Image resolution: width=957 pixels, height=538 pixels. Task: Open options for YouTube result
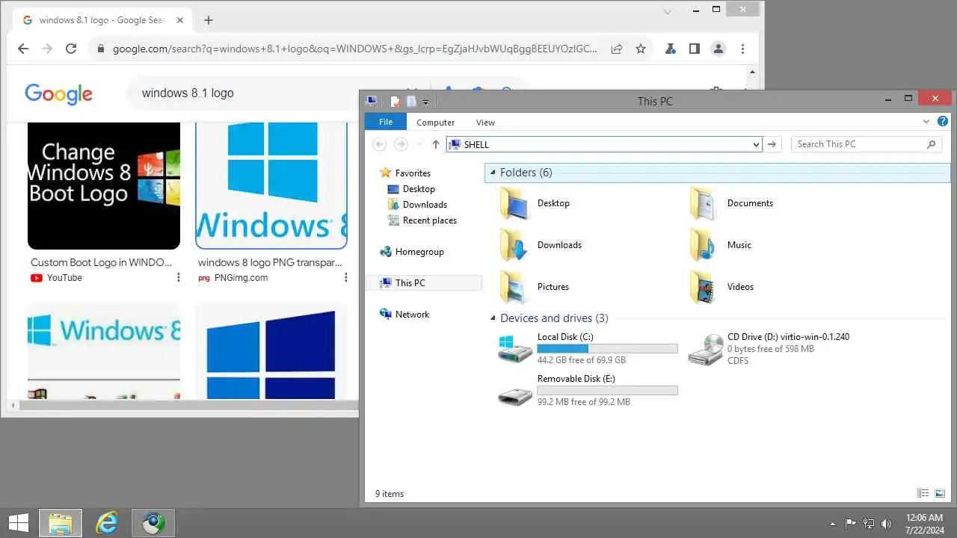(178, 277)
